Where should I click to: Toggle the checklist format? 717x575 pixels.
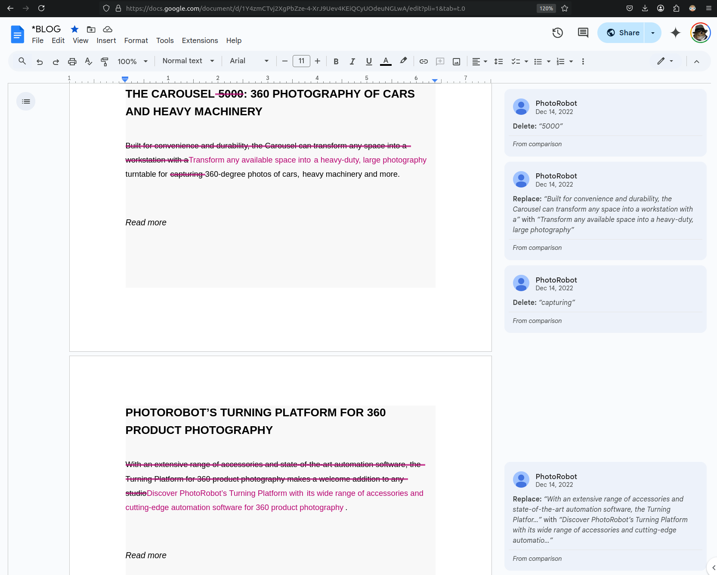pyautogui.click(x=516, y=61)
